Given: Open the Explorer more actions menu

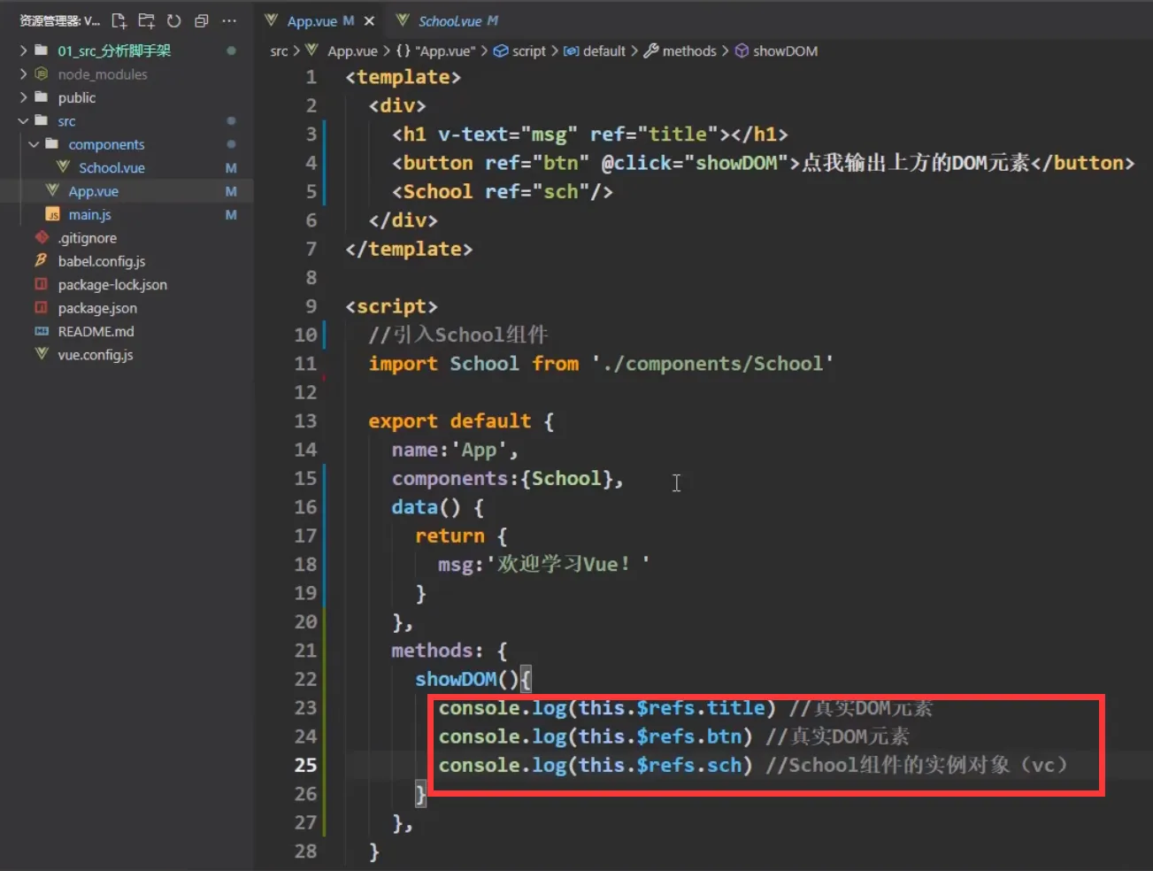Looking at the screenshot, I should [x=229, y=20].
